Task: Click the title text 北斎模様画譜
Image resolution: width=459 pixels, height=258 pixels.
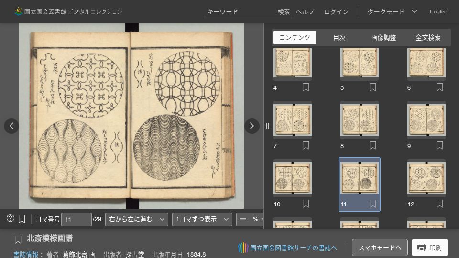Action: pos(50,238)
